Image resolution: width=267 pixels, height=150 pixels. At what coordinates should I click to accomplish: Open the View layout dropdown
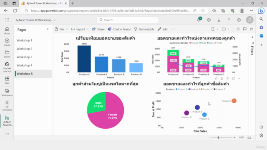click(228, 29)
